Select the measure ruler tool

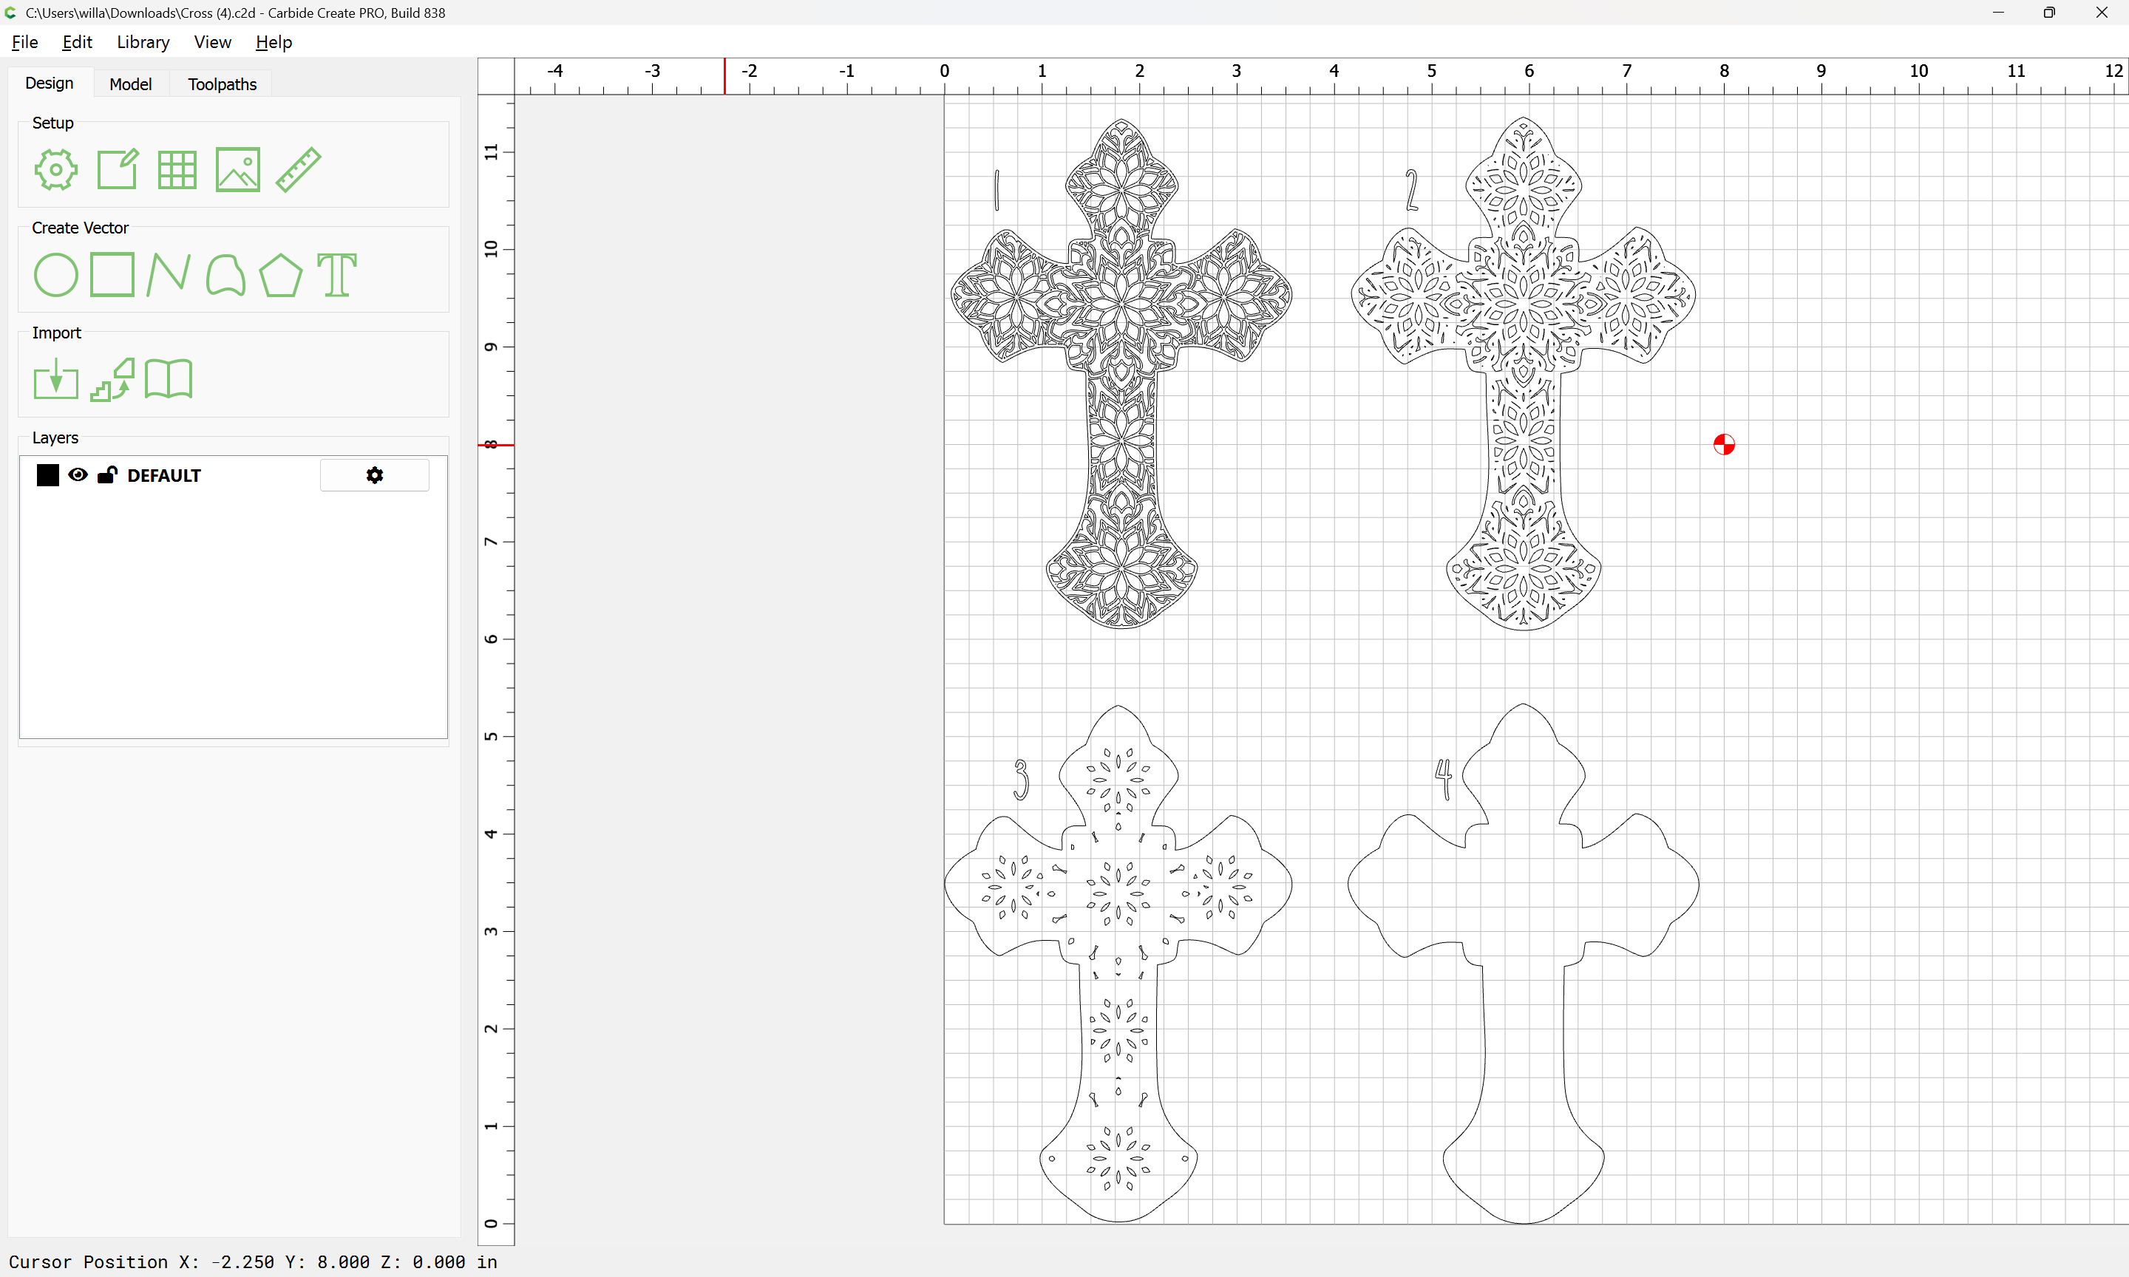click(x=298, y=169)
